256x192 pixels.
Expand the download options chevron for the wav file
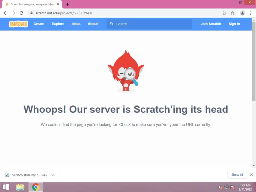tap(53, 175)
